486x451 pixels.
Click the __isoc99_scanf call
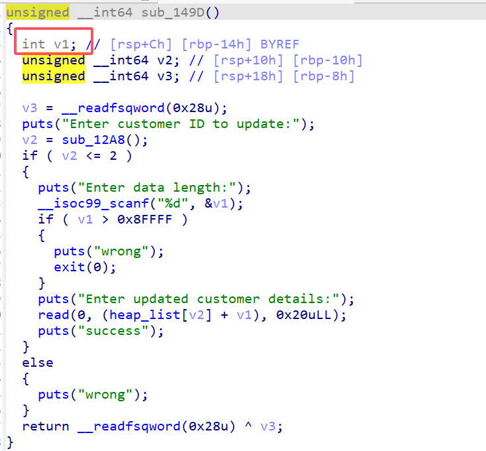pyautogui.click(x=93, y=204)
